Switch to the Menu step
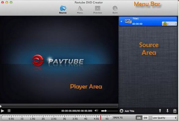This screenshot has height=121, width=179. [x=80, y=9]
